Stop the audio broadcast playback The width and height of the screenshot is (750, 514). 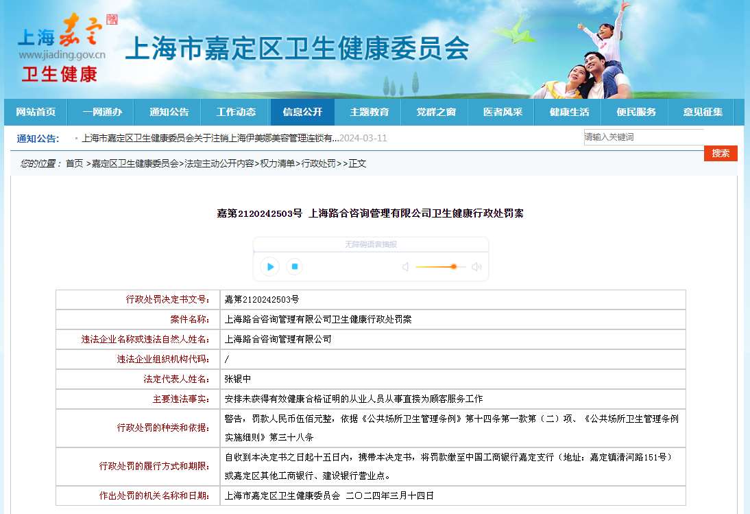tap(295, 266)
